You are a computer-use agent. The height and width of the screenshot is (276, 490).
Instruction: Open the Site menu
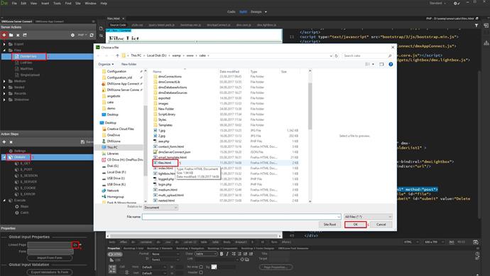point(78,4)
